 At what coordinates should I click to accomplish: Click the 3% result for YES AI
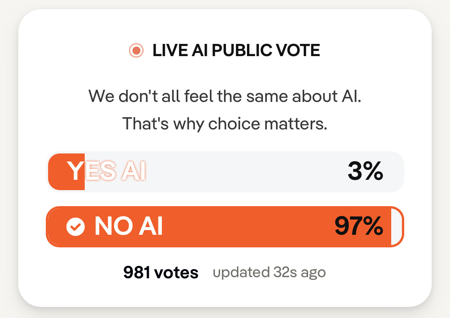pos(365,171)
